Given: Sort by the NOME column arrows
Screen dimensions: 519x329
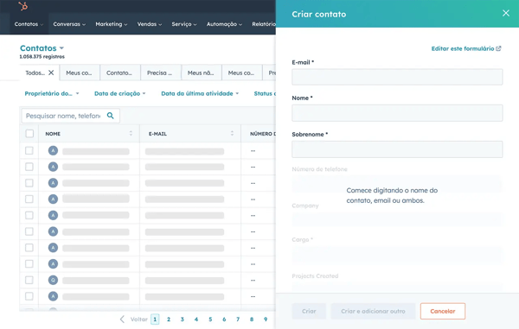Looking at the screenshot, I should tap(131, 133).
